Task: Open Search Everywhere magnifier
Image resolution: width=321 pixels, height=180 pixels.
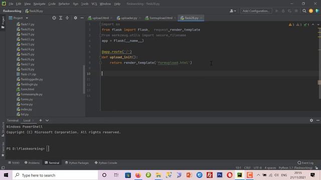Action: (x=304, y=11)
